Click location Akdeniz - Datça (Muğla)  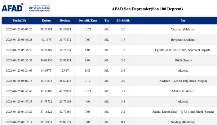(x=183, y=81)
